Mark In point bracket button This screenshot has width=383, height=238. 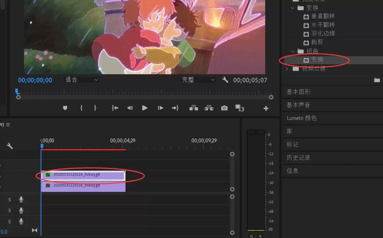pyautogui.click(x=81, y=108)
